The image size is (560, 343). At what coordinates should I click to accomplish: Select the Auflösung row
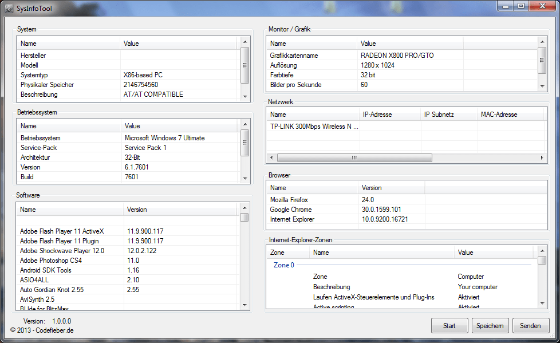coord(402,65)
